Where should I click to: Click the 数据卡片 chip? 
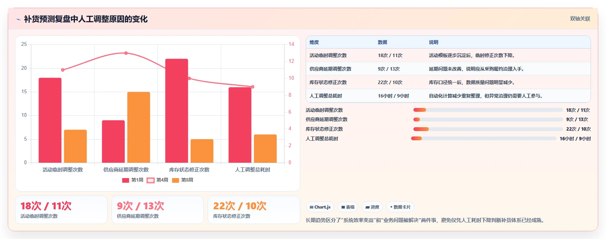pyautogui.click(x=400, y=207)
